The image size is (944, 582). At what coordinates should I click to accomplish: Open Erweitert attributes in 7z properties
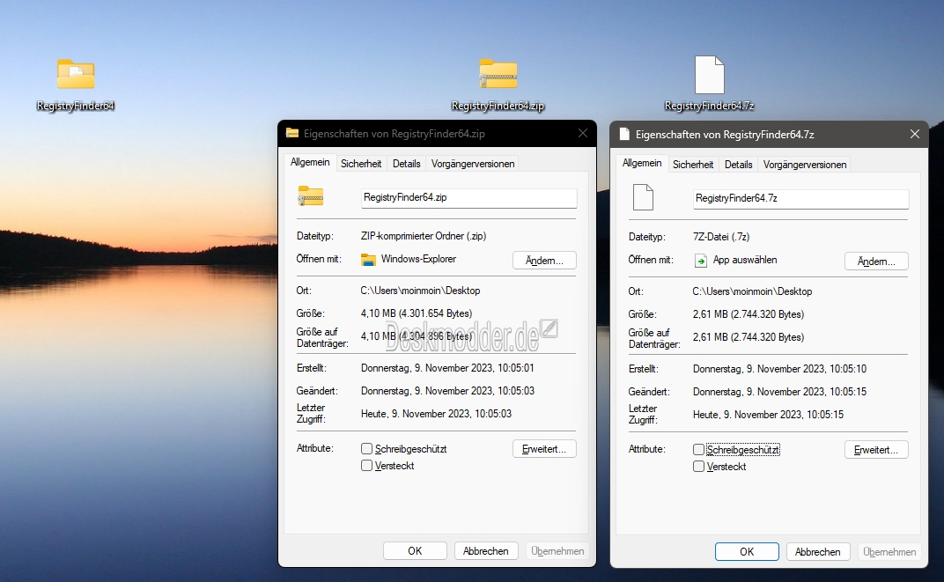click(876, 450)
